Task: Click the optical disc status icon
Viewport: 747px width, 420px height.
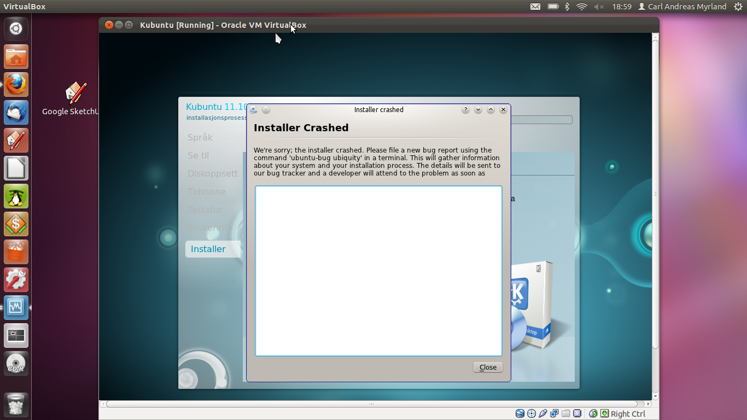Action: click(x=531, y=413)
